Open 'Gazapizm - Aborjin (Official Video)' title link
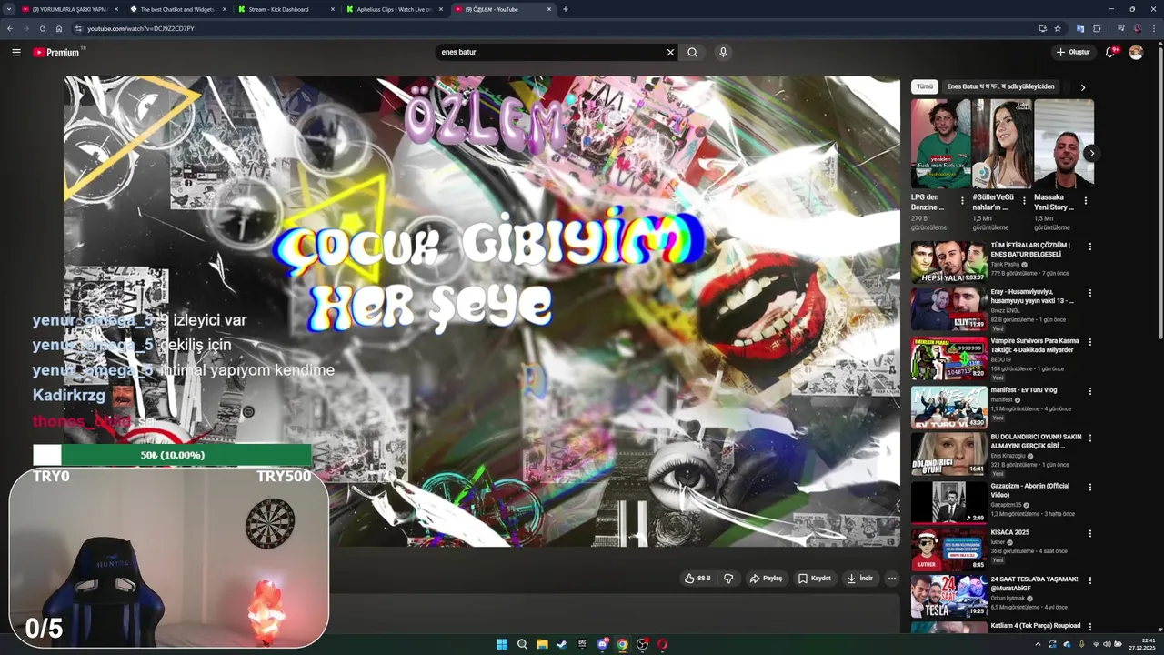 point(1030,490)
